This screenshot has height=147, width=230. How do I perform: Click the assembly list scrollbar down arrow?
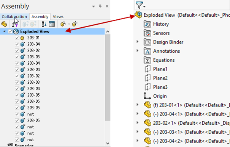(x=108, y=144)
